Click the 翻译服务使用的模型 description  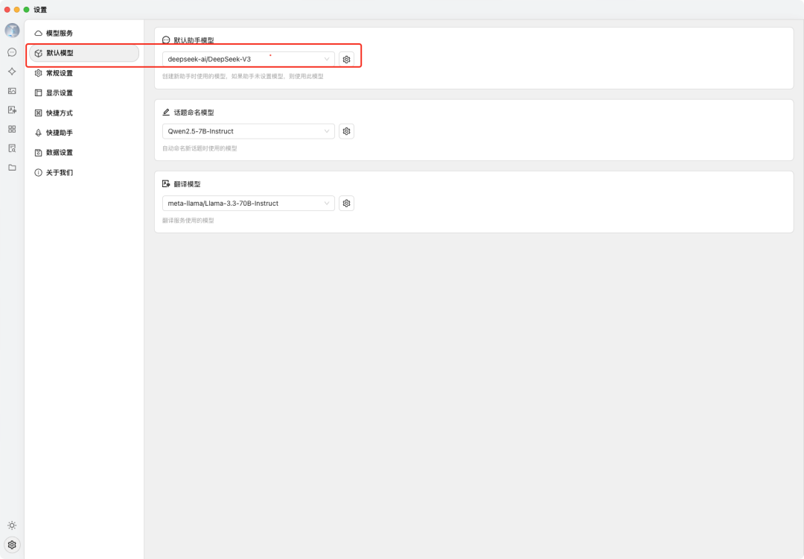(188, 220)
